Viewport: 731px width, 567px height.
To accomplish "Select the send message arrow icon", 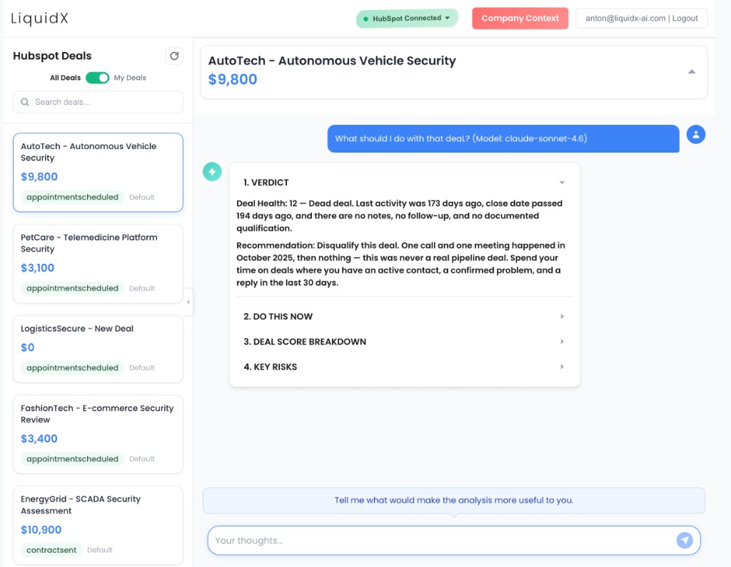I will (x=685, y=540).
